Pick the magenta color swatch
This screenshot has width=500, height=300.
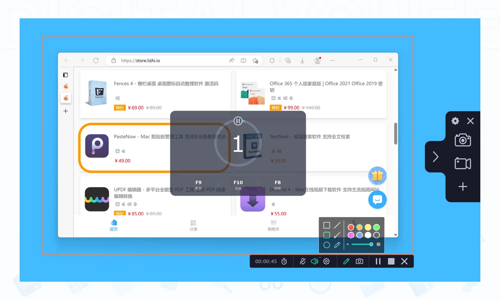(351, 235)
